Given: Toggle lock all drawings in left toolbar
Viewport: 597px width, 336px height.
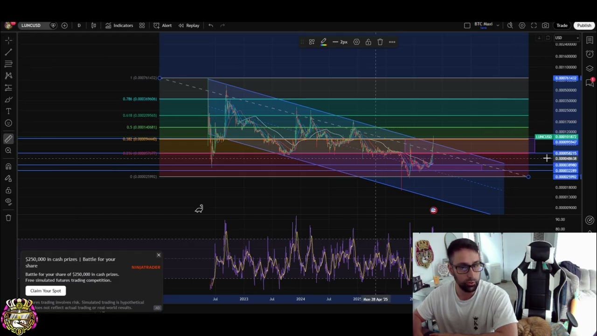Looking at the screenshot, I should pos(8,190).
